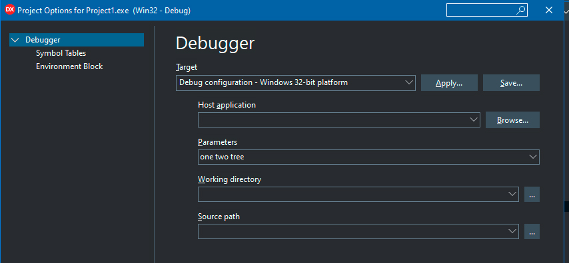Click the magnifier search icon

tap(521, 10)
